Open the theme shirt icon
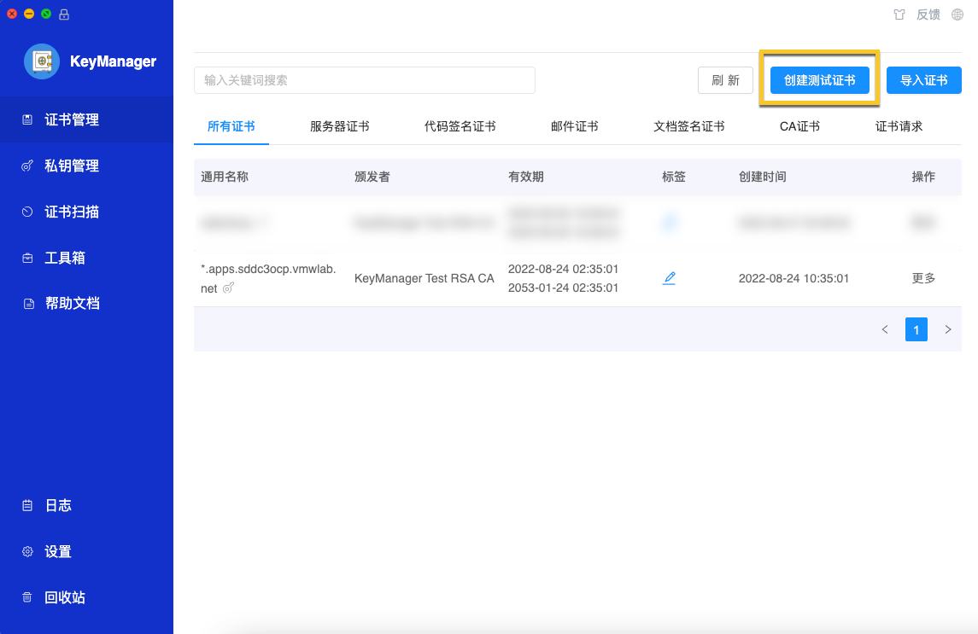 click(899, 15)
